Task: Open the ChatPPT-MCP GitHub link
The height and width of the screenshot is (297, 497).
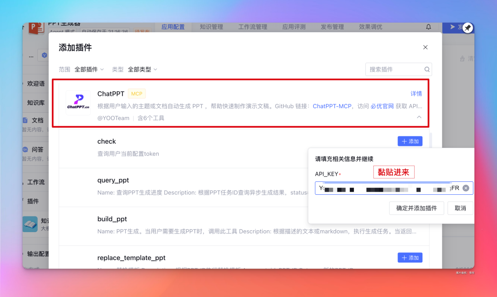Action: click(x=332, y=106)
